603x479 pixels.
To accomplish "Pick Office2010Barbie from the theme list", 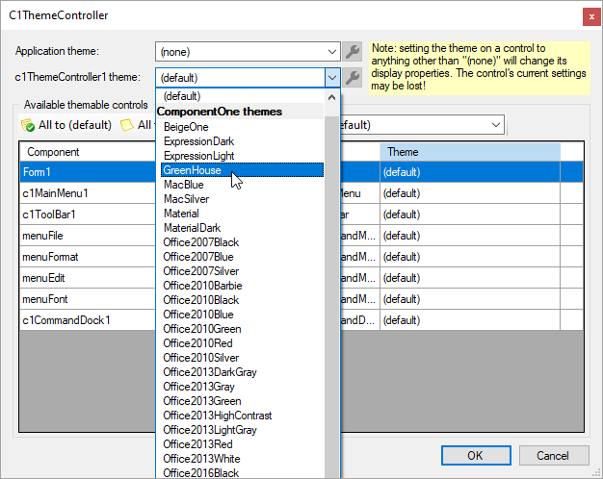I will click(202, 286).
